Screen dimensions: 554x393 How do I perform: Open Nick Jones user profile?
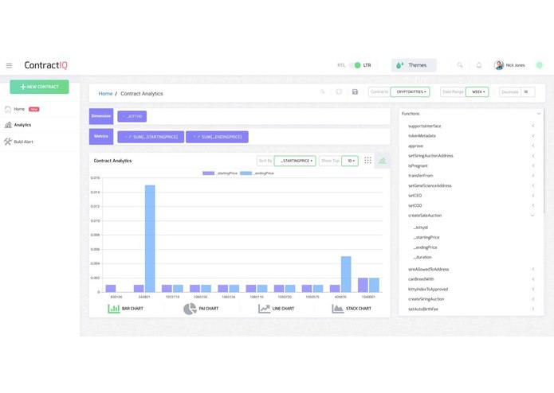(509, 65)
